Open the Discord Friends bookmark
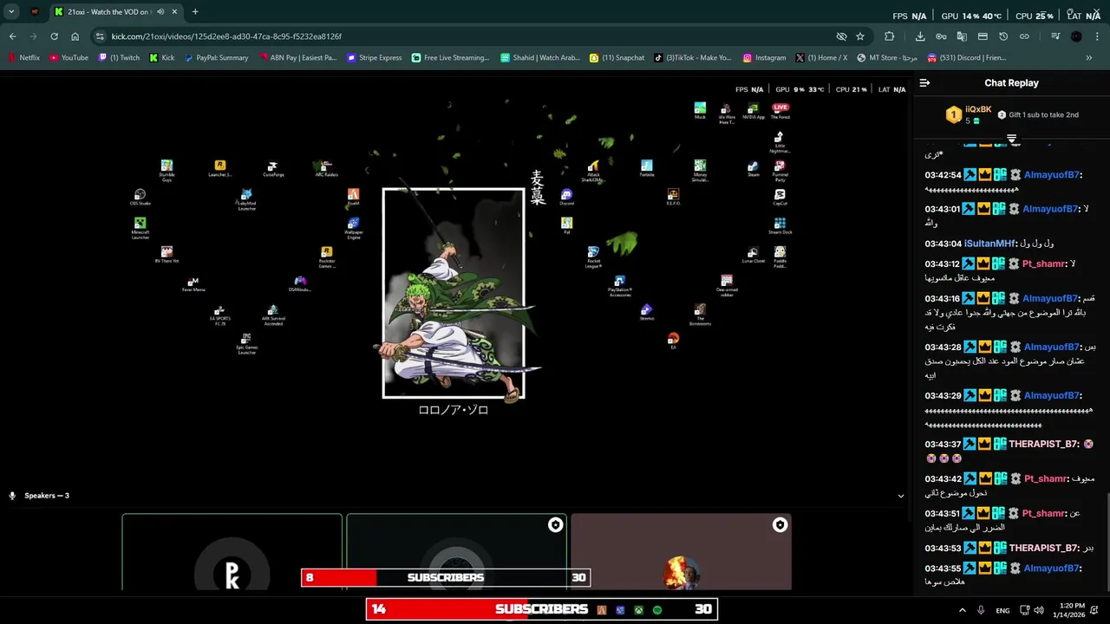Image resolution: width=1110 pixels, height=624 pixels. click(966, 58)
